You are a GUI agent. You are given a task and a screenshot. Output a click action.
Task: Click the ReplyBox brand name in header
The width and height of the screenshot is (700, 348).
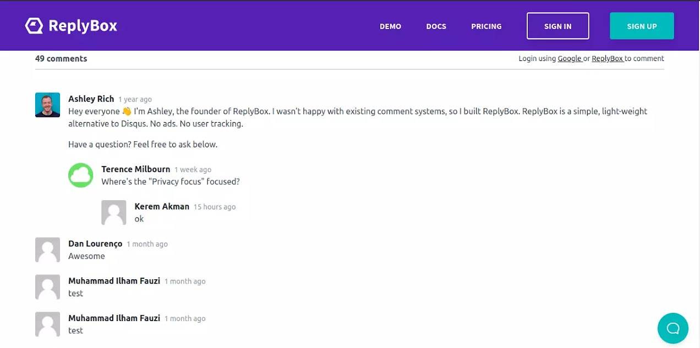(83, 26)
